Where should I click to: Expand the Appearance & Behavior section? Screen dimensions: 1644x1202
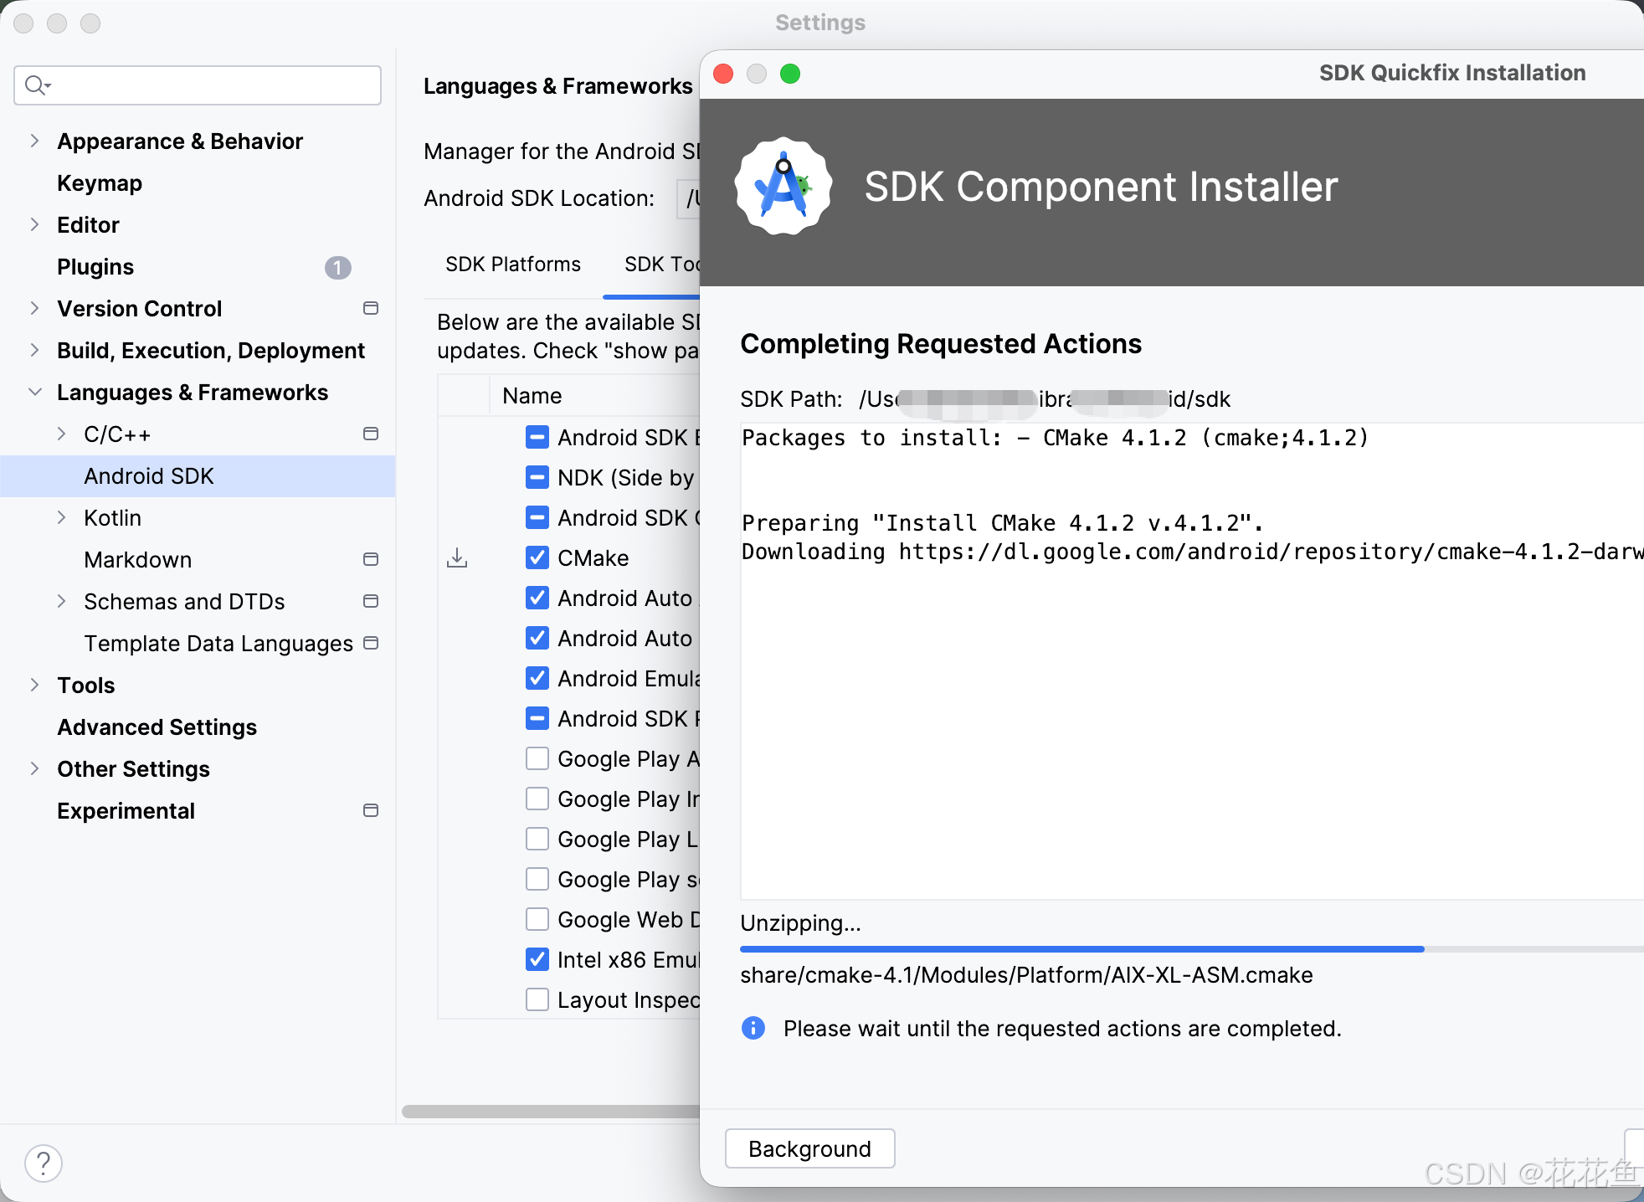pos(34,141)
